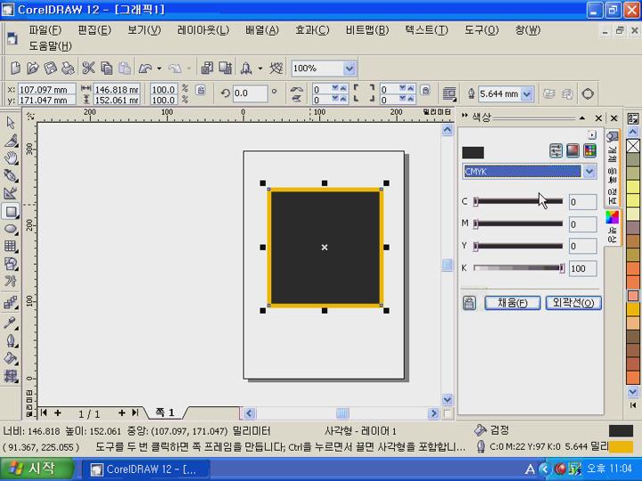This screenshot has width=642, height=481.
Task: Click the Application launcher icon
Action: click(x=246, y=69)
